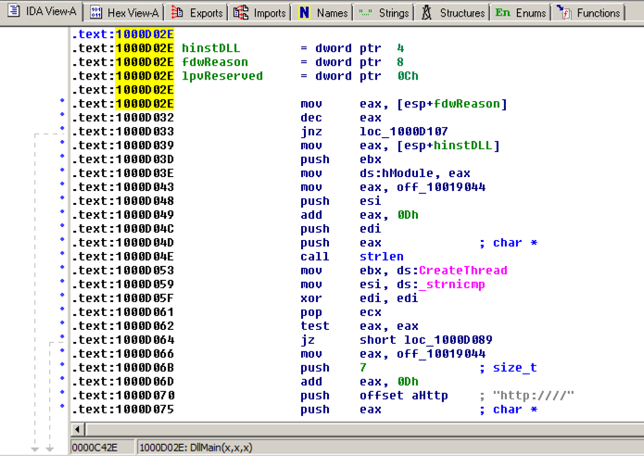The height and width of the screenshot is (456, 644).
Task: Open the Structures tab
Action: 461,13
